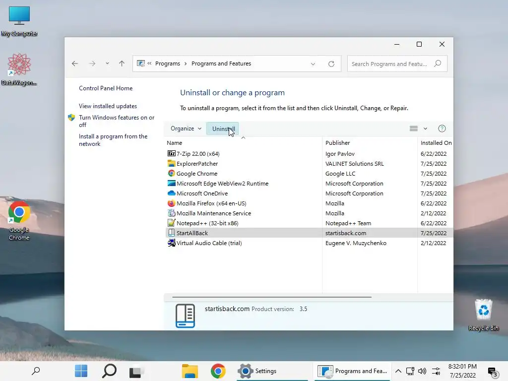Open Install a program from the network
Screen dimensions: 508x381
click(113, 140)
